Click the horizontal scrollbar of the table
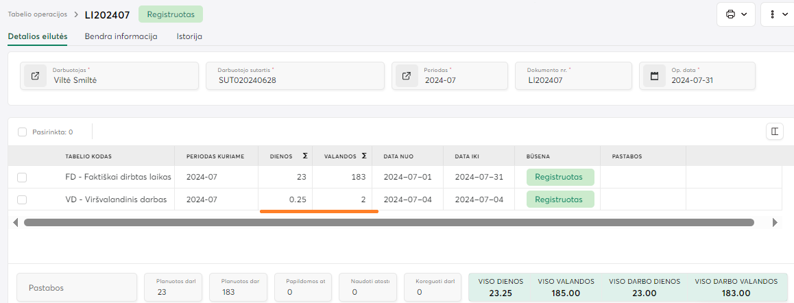 389,223
